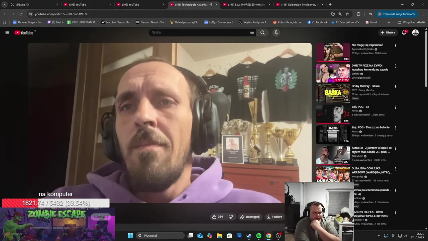Navigate back in Chrome

point(5,14)
